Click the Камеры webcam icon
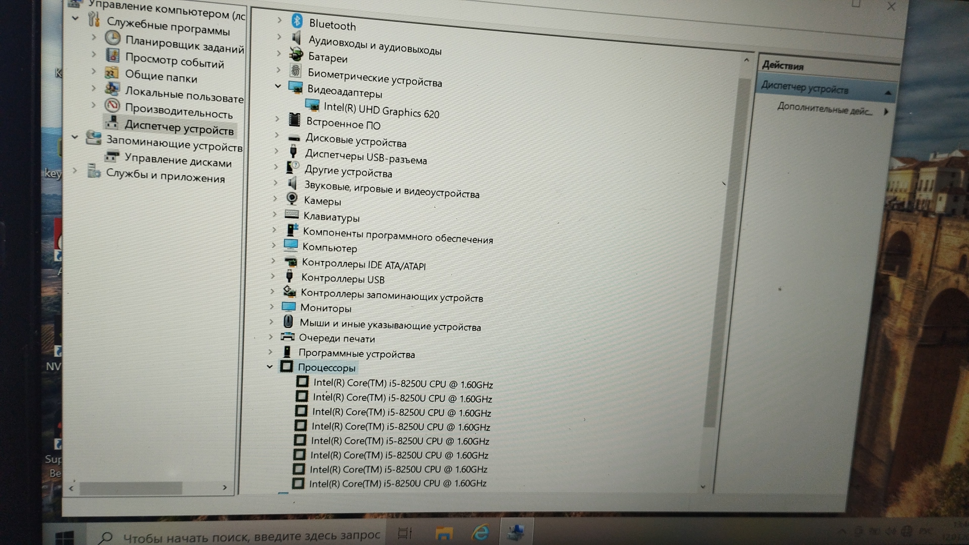The image size is (969, 545). click(x=292, y=198)
